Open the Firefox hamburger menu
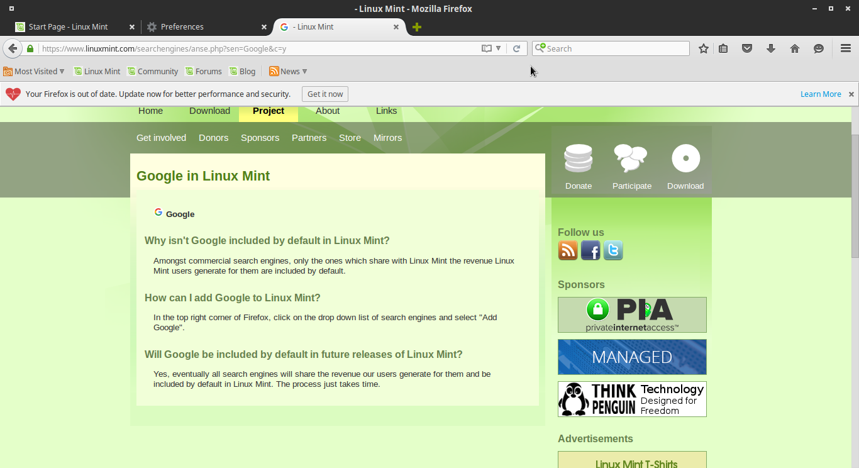 [846, 48]
